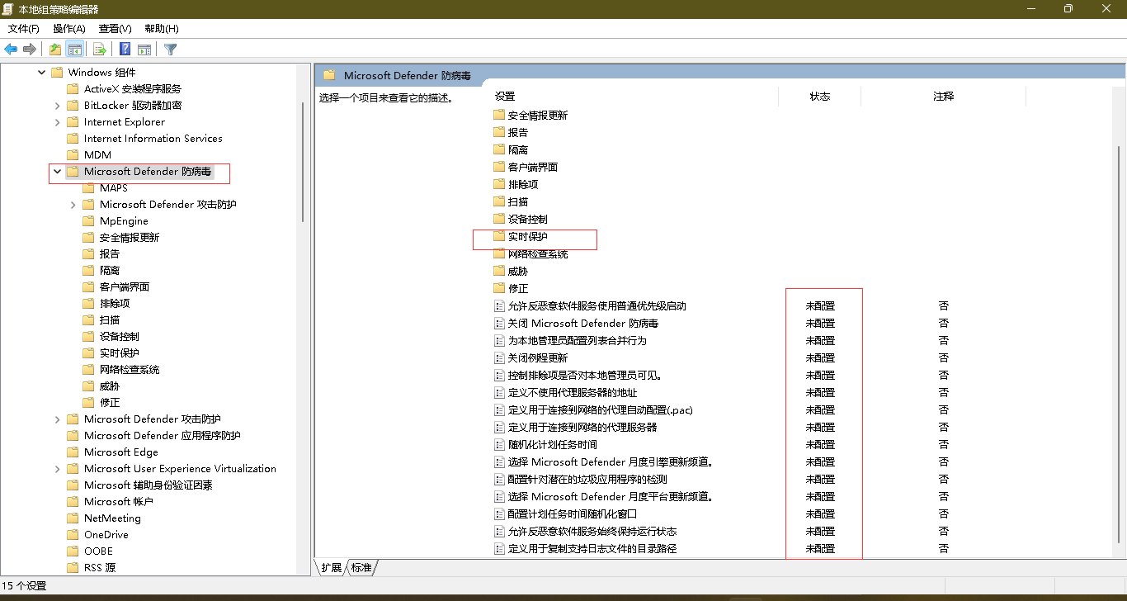Click the Back arrow toolbar icon

pyautogui.click(x=11, y=50)
